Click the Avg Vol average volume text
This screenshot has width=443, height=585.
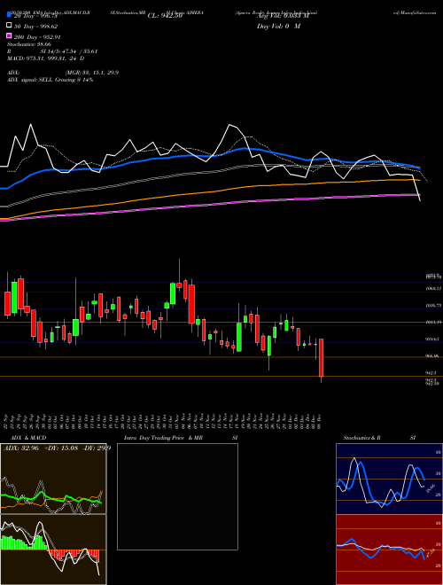(283, 16)
